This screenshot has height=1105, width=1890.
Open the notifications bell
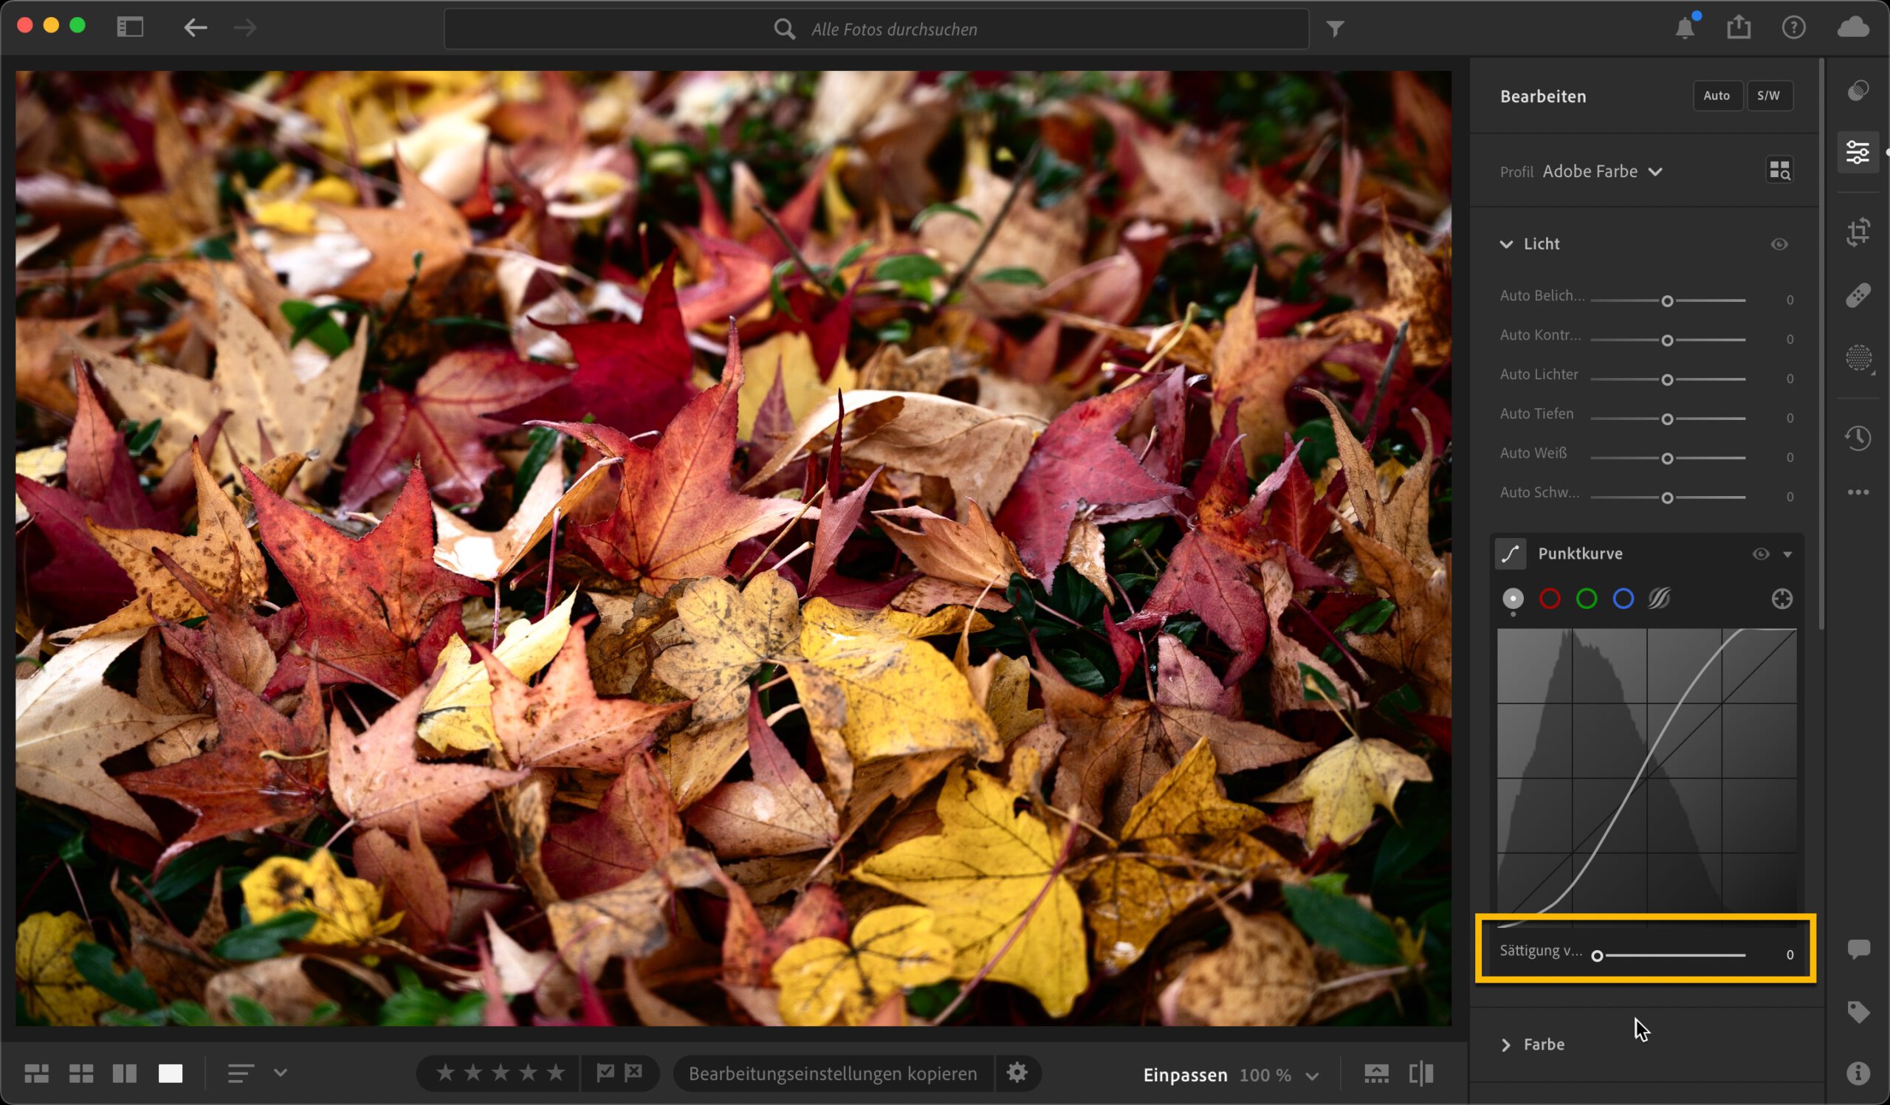point(1685,29)
